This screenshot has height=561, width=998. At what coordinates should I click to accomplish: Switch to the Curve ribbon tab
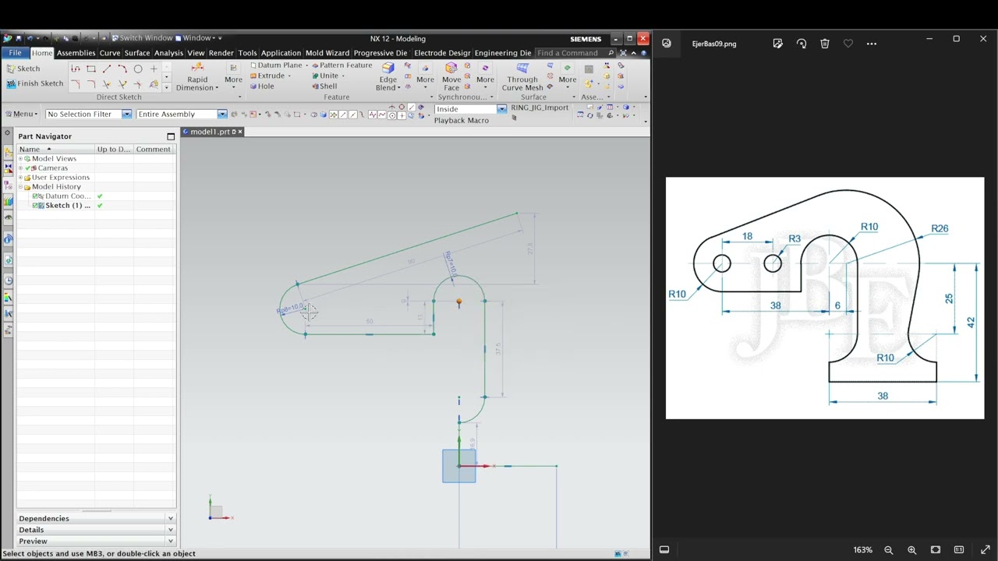pyautogui.click(x=110, y=53)
